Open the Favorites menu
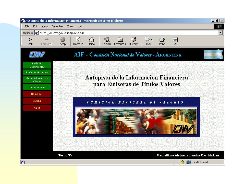This screenshot has height=184, width=245. 57,26
